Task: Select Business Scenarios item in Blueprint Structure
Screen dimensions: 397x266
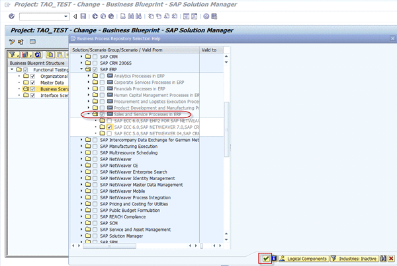Action: coord(54,89)
